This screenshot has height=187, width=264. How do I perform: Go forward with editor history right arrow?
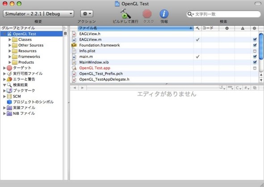(82, 88)
